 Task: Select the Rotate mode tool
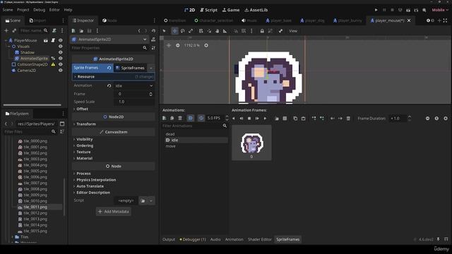pos(182,31)
